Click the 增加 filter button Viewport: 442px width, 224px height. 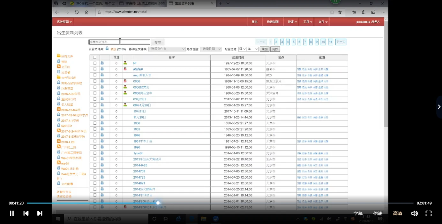click(265, 49)
